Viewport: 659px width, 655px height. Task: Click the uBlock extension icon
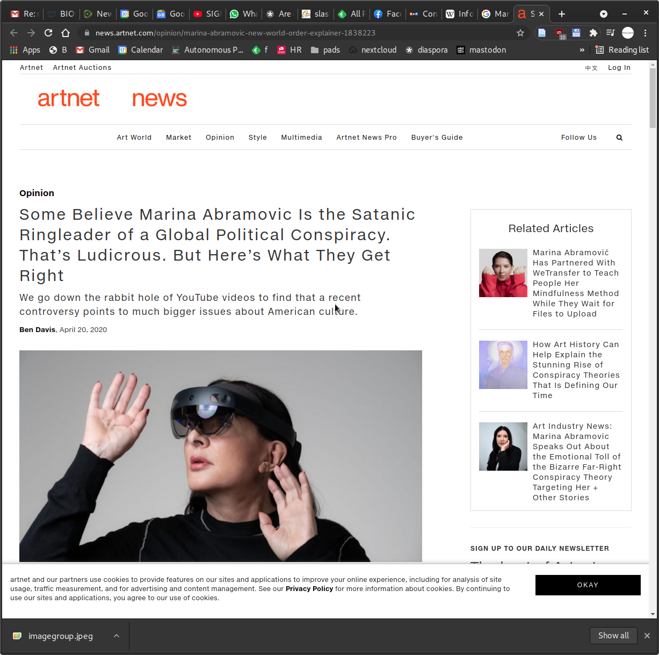click(x=559, y=33)
